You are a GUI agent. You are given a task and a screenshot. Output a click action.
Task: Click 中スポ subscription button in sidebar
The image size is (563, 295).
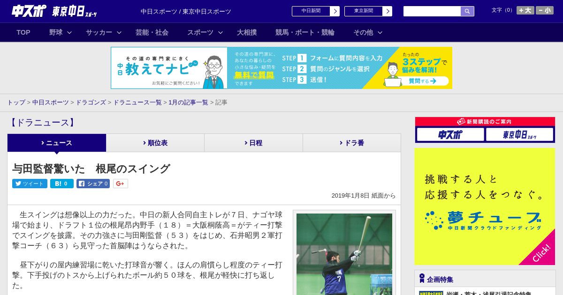pyautogui.click(x=450, y=135)
